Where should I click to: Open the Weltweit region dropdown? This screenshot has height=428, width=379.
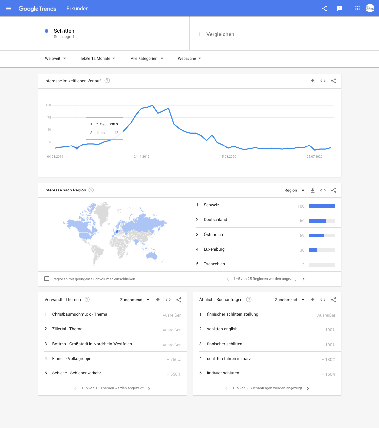(56, 59)
